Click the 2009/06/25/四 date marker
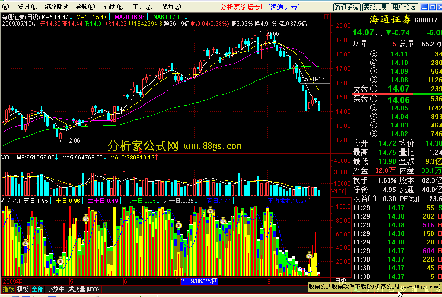 coord(199,281)
